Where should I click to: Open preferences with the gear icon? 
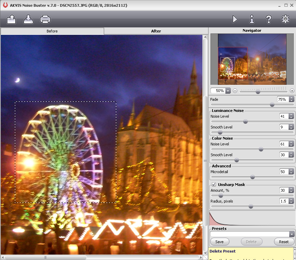[x=286, y=19]
